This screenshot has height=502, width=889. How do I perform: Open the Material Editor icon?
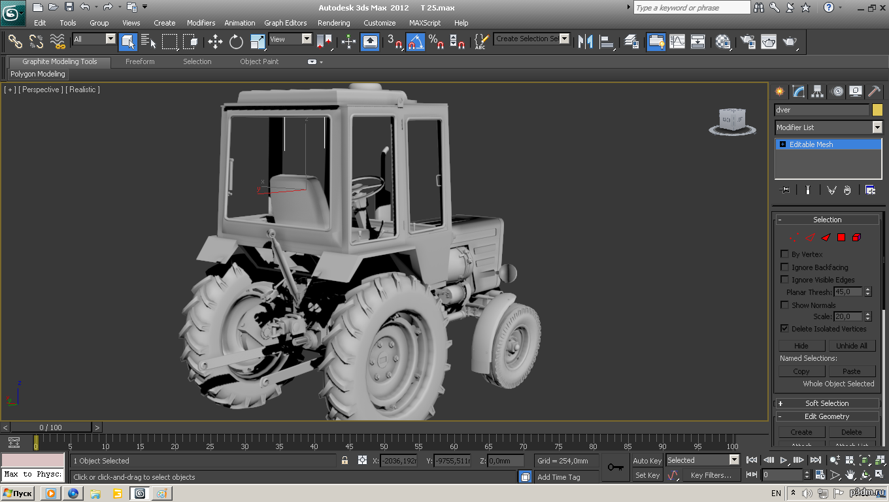pos(723,42)
